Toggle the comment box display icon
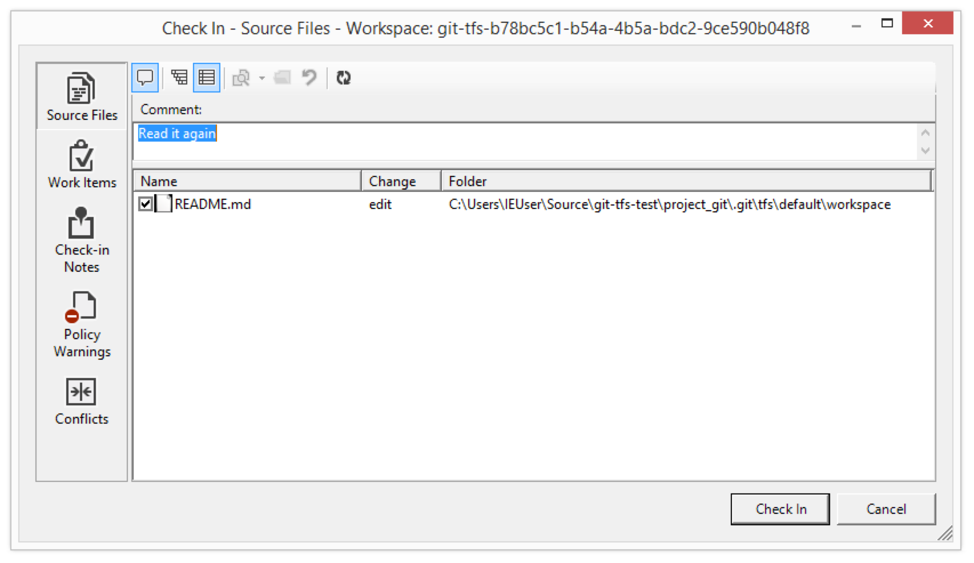Image resolution: width=974 pixels, height=563 pixels. 145,78
